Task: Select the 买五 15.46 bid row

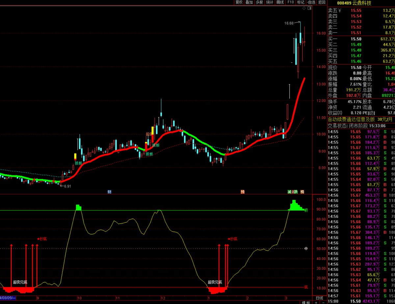Action: coord(361,61)
